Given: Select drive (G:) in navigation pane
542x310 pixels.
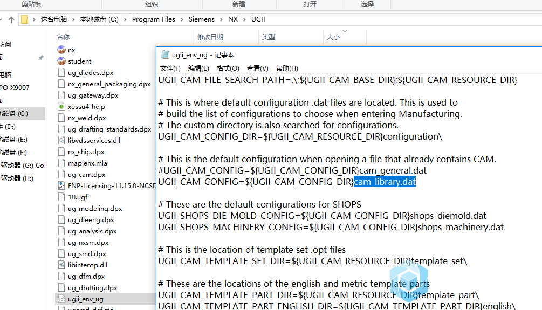Looking at the screenshot, I should (x=23, y=165).
